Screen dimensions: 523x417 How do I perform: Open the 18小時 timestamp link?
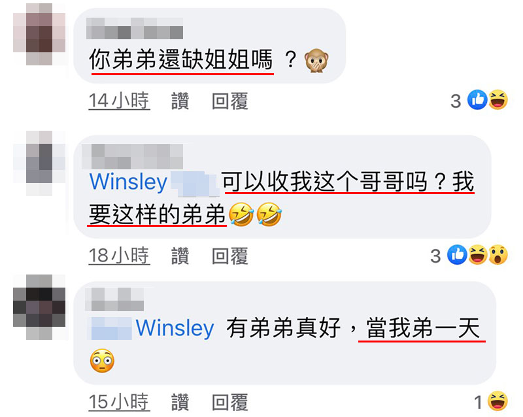(x=119, y=256)
